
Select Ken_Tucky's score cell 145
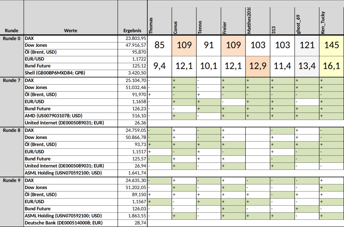tap(332, 45)
